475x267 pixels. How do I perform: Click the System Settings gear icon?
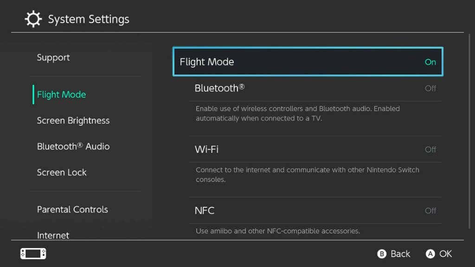[x=33, y=19]
